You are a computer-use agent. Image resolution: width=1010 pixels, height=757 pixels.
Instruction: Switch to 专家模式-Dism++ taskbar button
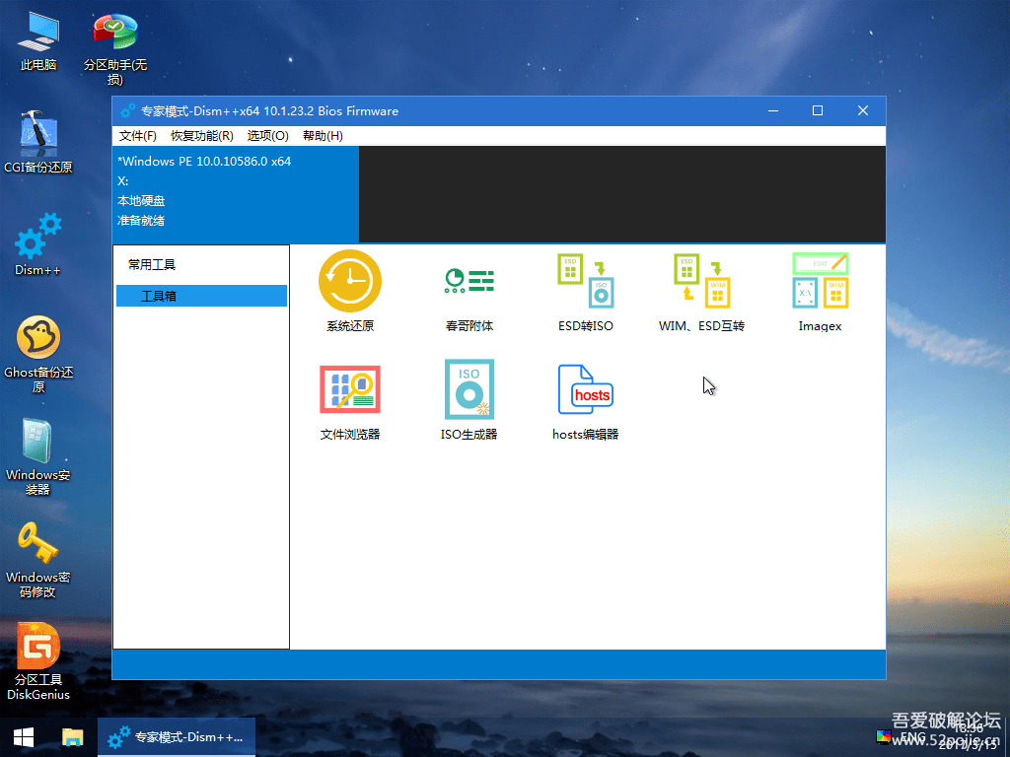177,737
